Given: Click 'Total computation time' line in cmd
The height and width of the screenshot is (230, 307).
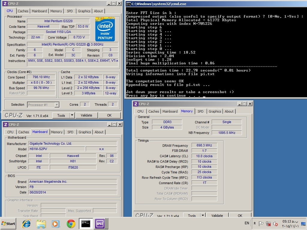Looking at the screenshot, I should point(188,70).
